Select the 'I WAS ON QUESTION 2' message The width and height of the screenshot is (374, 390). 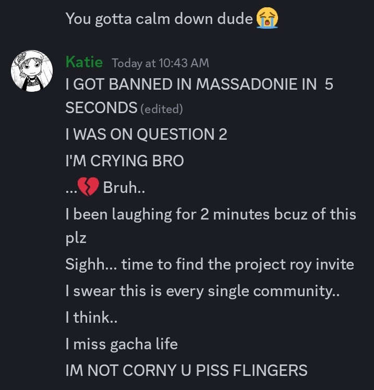click(x=147, y=135)
